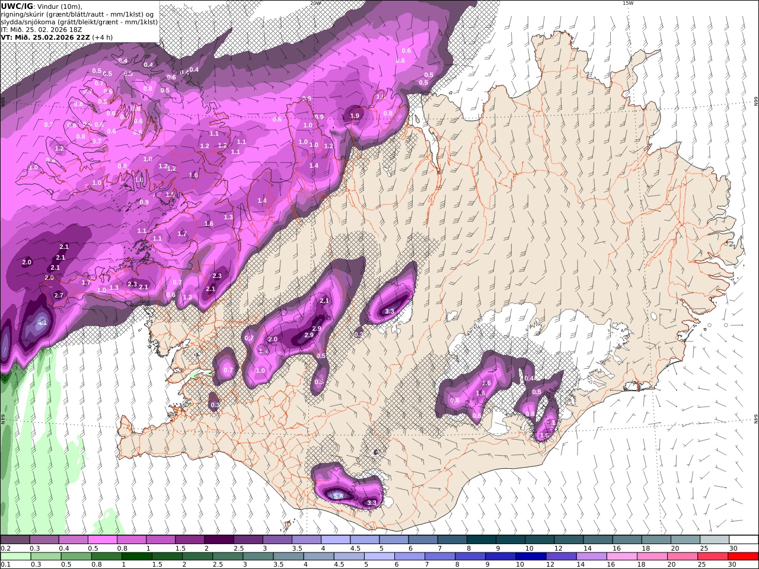Select the dull purple 0.2 snow legend swatch

pyautogui.click(x=15, y=540)
